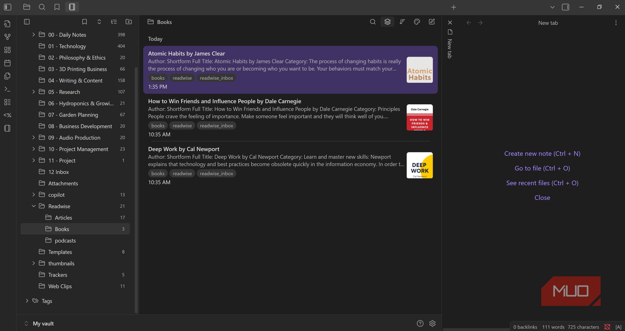Select the Articles subfolder under Readwise
625x331 pixels.
tap(75, 218)
